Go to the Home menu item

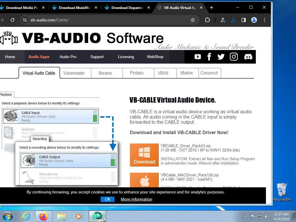click(x=10, y=57)
